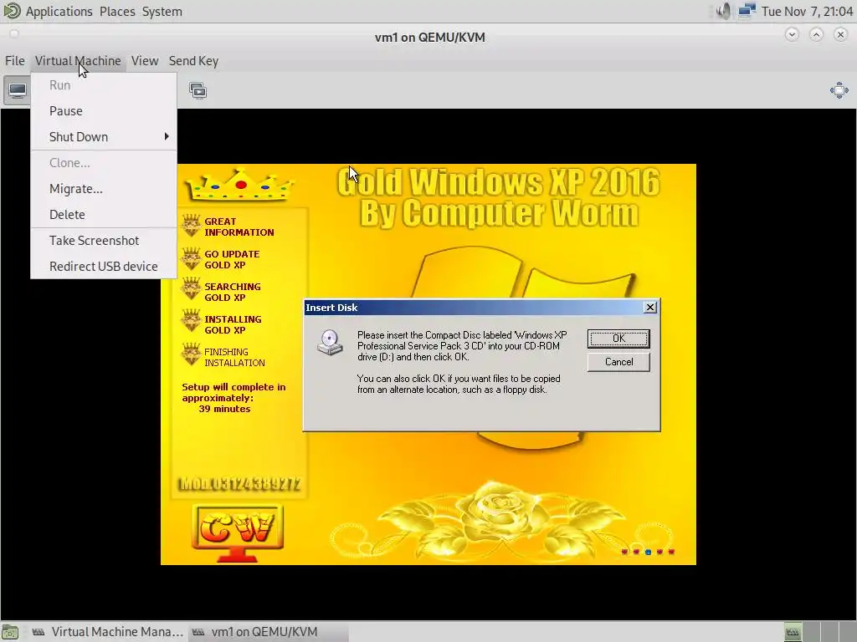
Task: Click the distribution logo next to Applications
Action: [x=12, y=11]
